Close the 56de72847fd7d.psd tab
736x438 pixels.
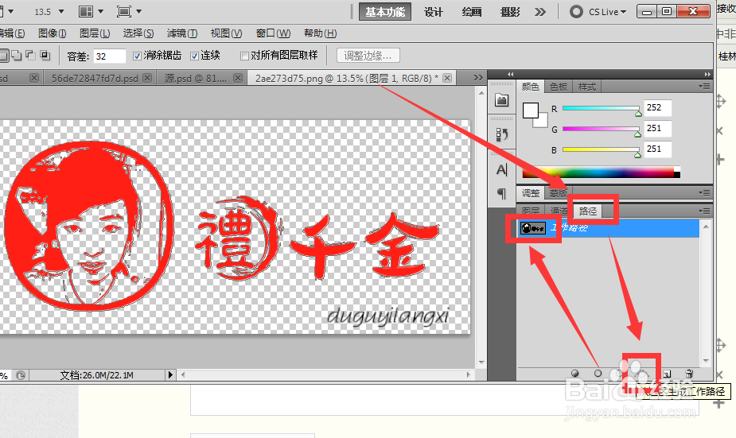(147, 78)
